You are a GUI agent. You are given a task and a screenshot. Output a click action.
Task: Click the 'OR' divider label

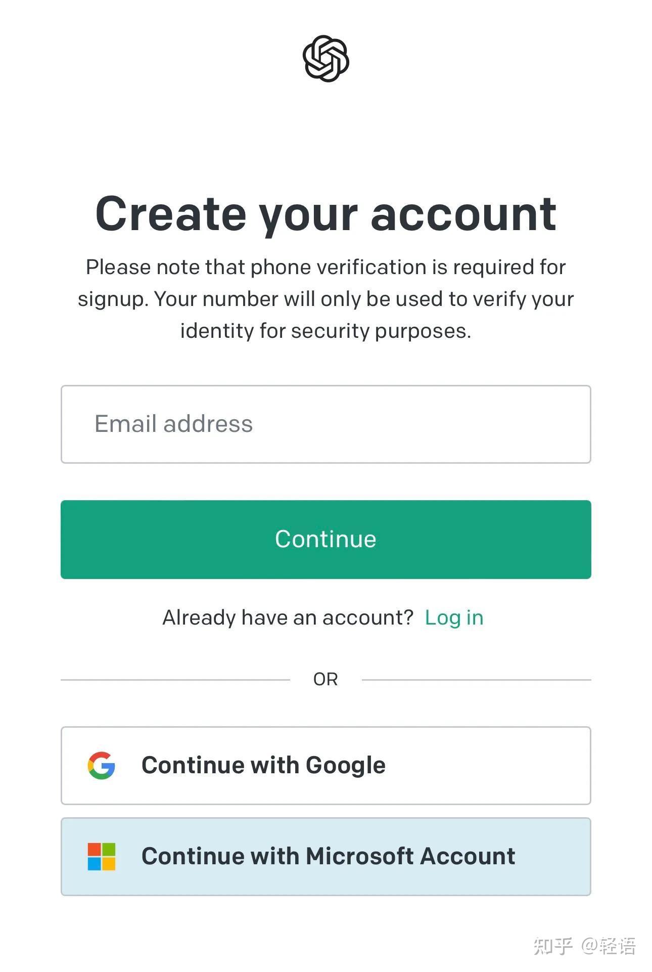325,679
